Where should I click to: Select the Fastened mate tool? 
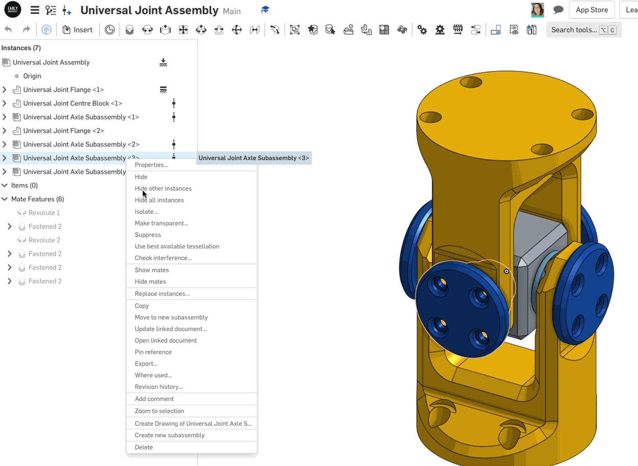point(130,30)
